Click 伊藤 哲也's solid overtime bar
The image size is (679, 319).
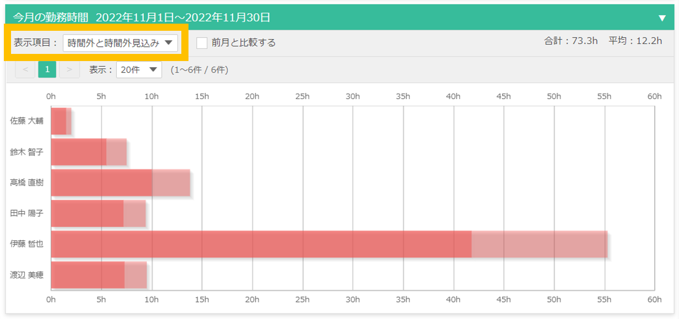pos(261,244)
